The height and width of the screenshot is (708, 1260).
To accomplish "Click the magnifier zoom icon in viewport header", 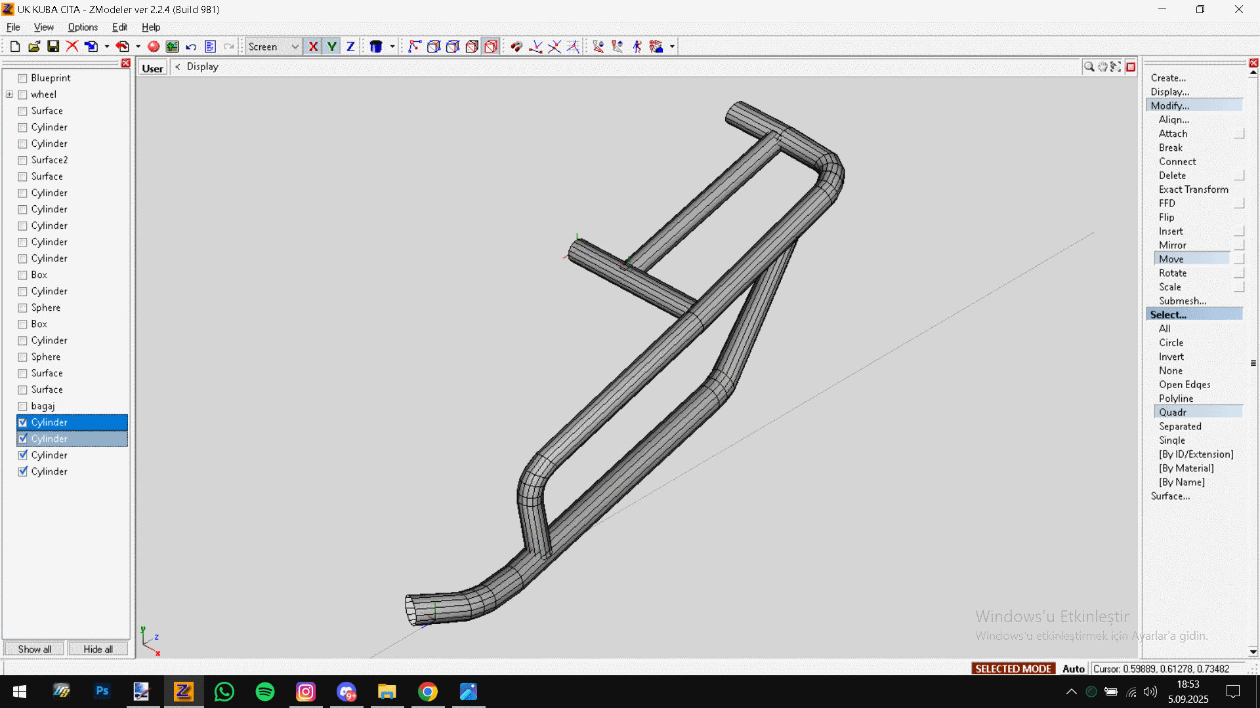I will pyautogui.click(x=1089, y=67).
